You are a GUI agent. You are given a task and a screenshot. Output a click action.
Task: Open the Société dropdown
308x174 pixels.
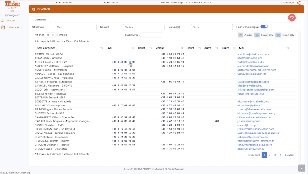[x=144, y=27]
